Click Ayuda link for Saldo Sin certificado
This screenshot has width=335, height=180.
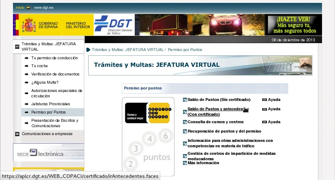coord(274,100)
